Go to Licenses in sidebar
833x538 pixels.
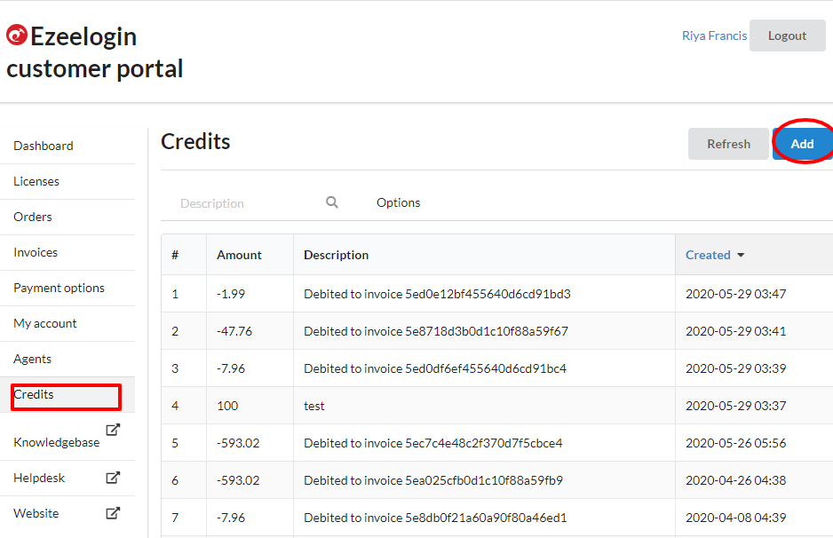[x=36, y=182]
